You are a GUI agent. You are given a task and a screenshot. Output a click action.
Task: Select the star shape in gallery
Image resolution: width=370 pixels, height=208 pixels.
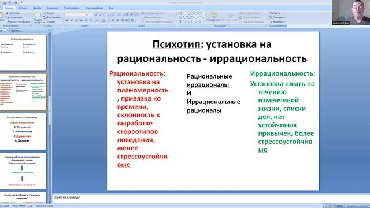pyautogui.click(x=200, y=21)
